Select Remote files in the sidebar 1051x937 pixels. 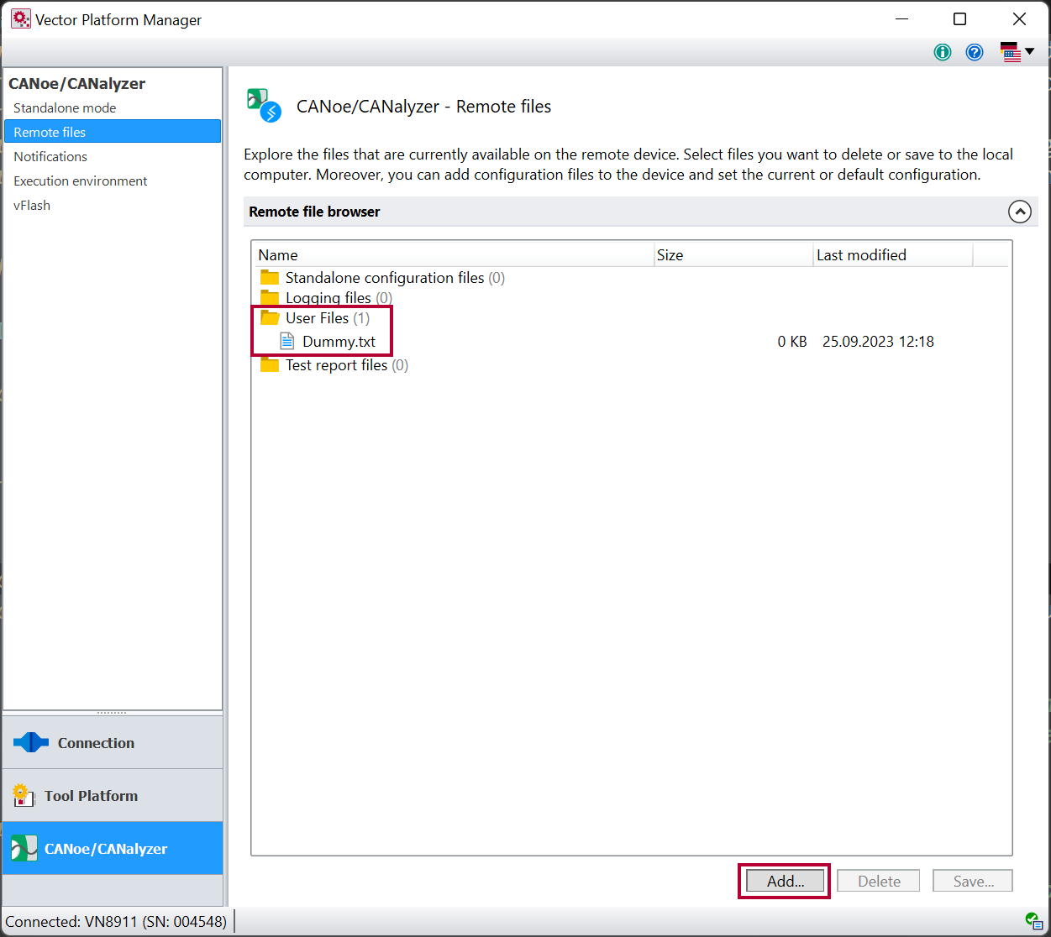click(113, 132)
